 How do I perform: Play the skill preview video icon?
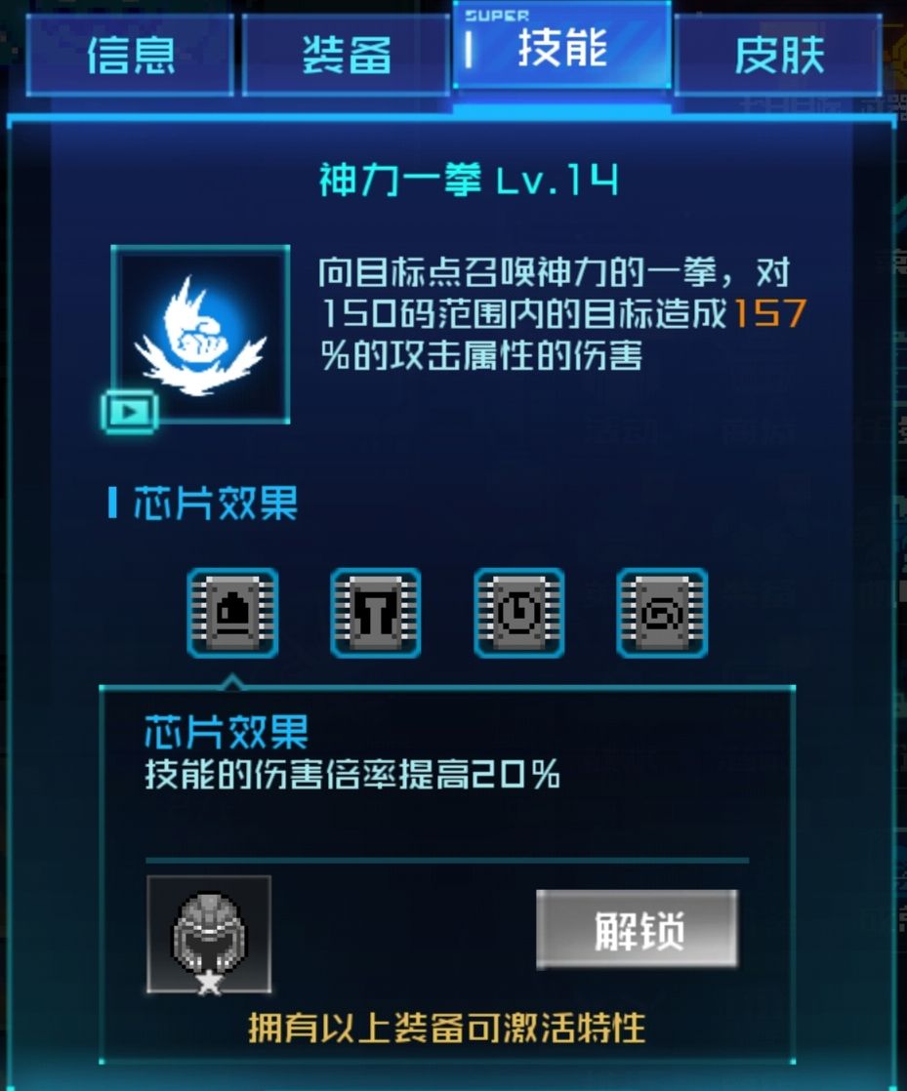coord(130,412)
